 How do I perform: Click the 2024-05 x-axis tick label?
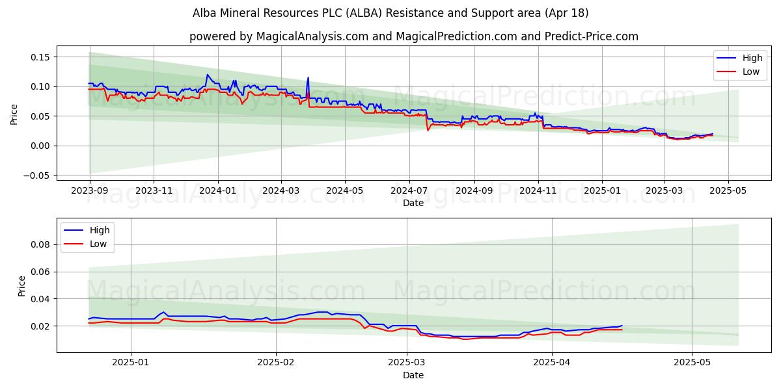click(x=345, y=191)
